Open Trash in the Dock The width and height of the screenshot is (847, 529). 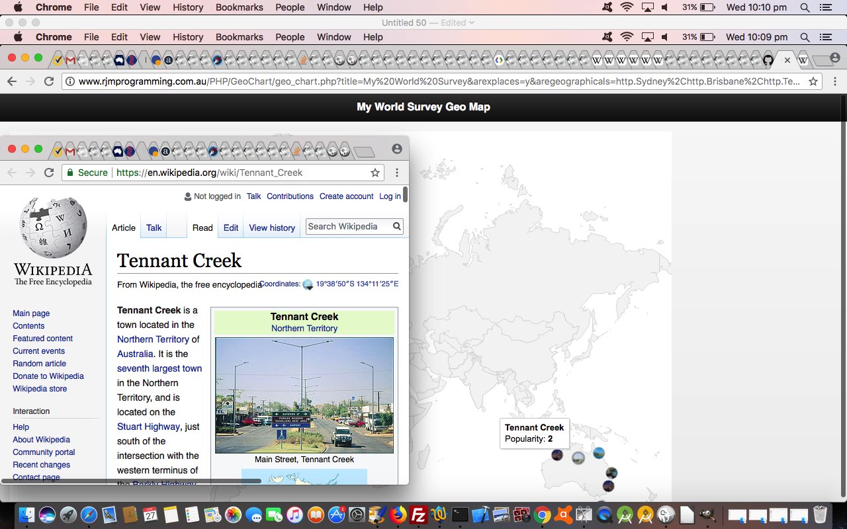(x=820, y=514)
